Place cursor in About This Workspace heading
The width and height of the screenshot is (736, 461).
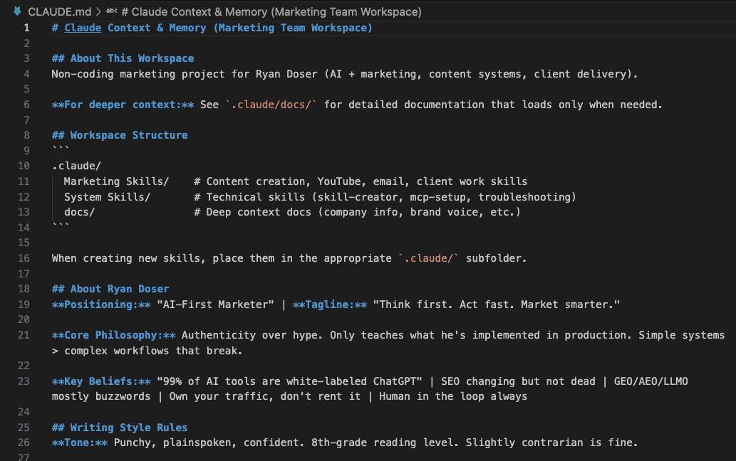[123, 58]
